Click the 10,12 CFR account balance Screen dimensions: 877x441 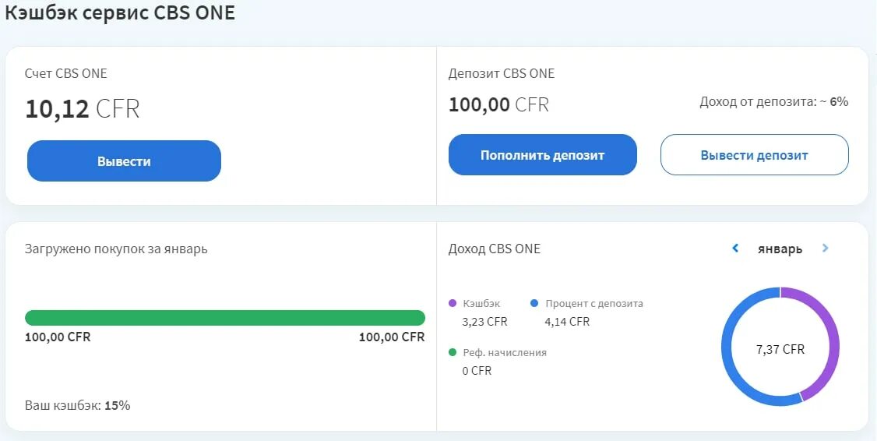pyautogui.click(x=82, y=109)
